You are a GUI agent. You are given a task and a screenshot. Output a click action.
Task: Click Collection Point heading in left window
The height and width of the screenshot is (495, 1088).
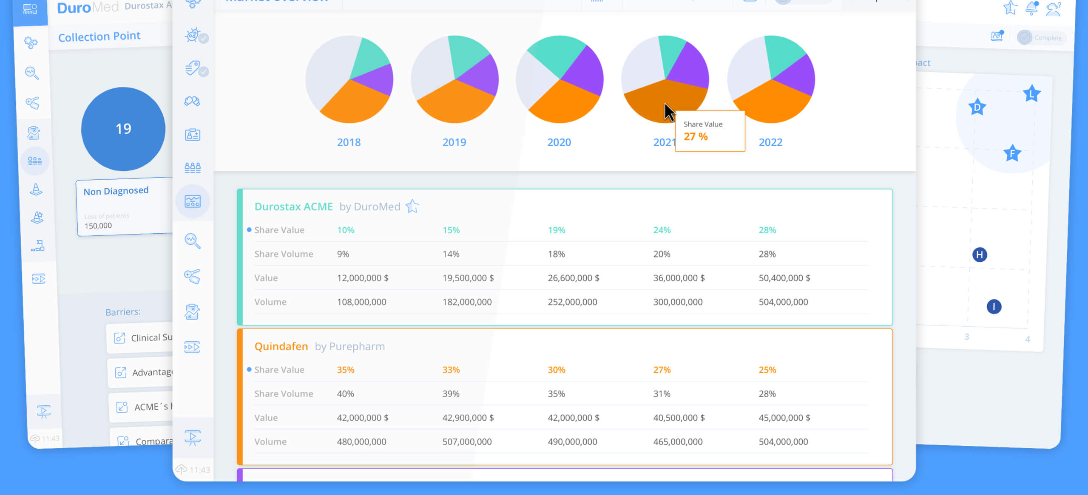(x=99, y=37)
